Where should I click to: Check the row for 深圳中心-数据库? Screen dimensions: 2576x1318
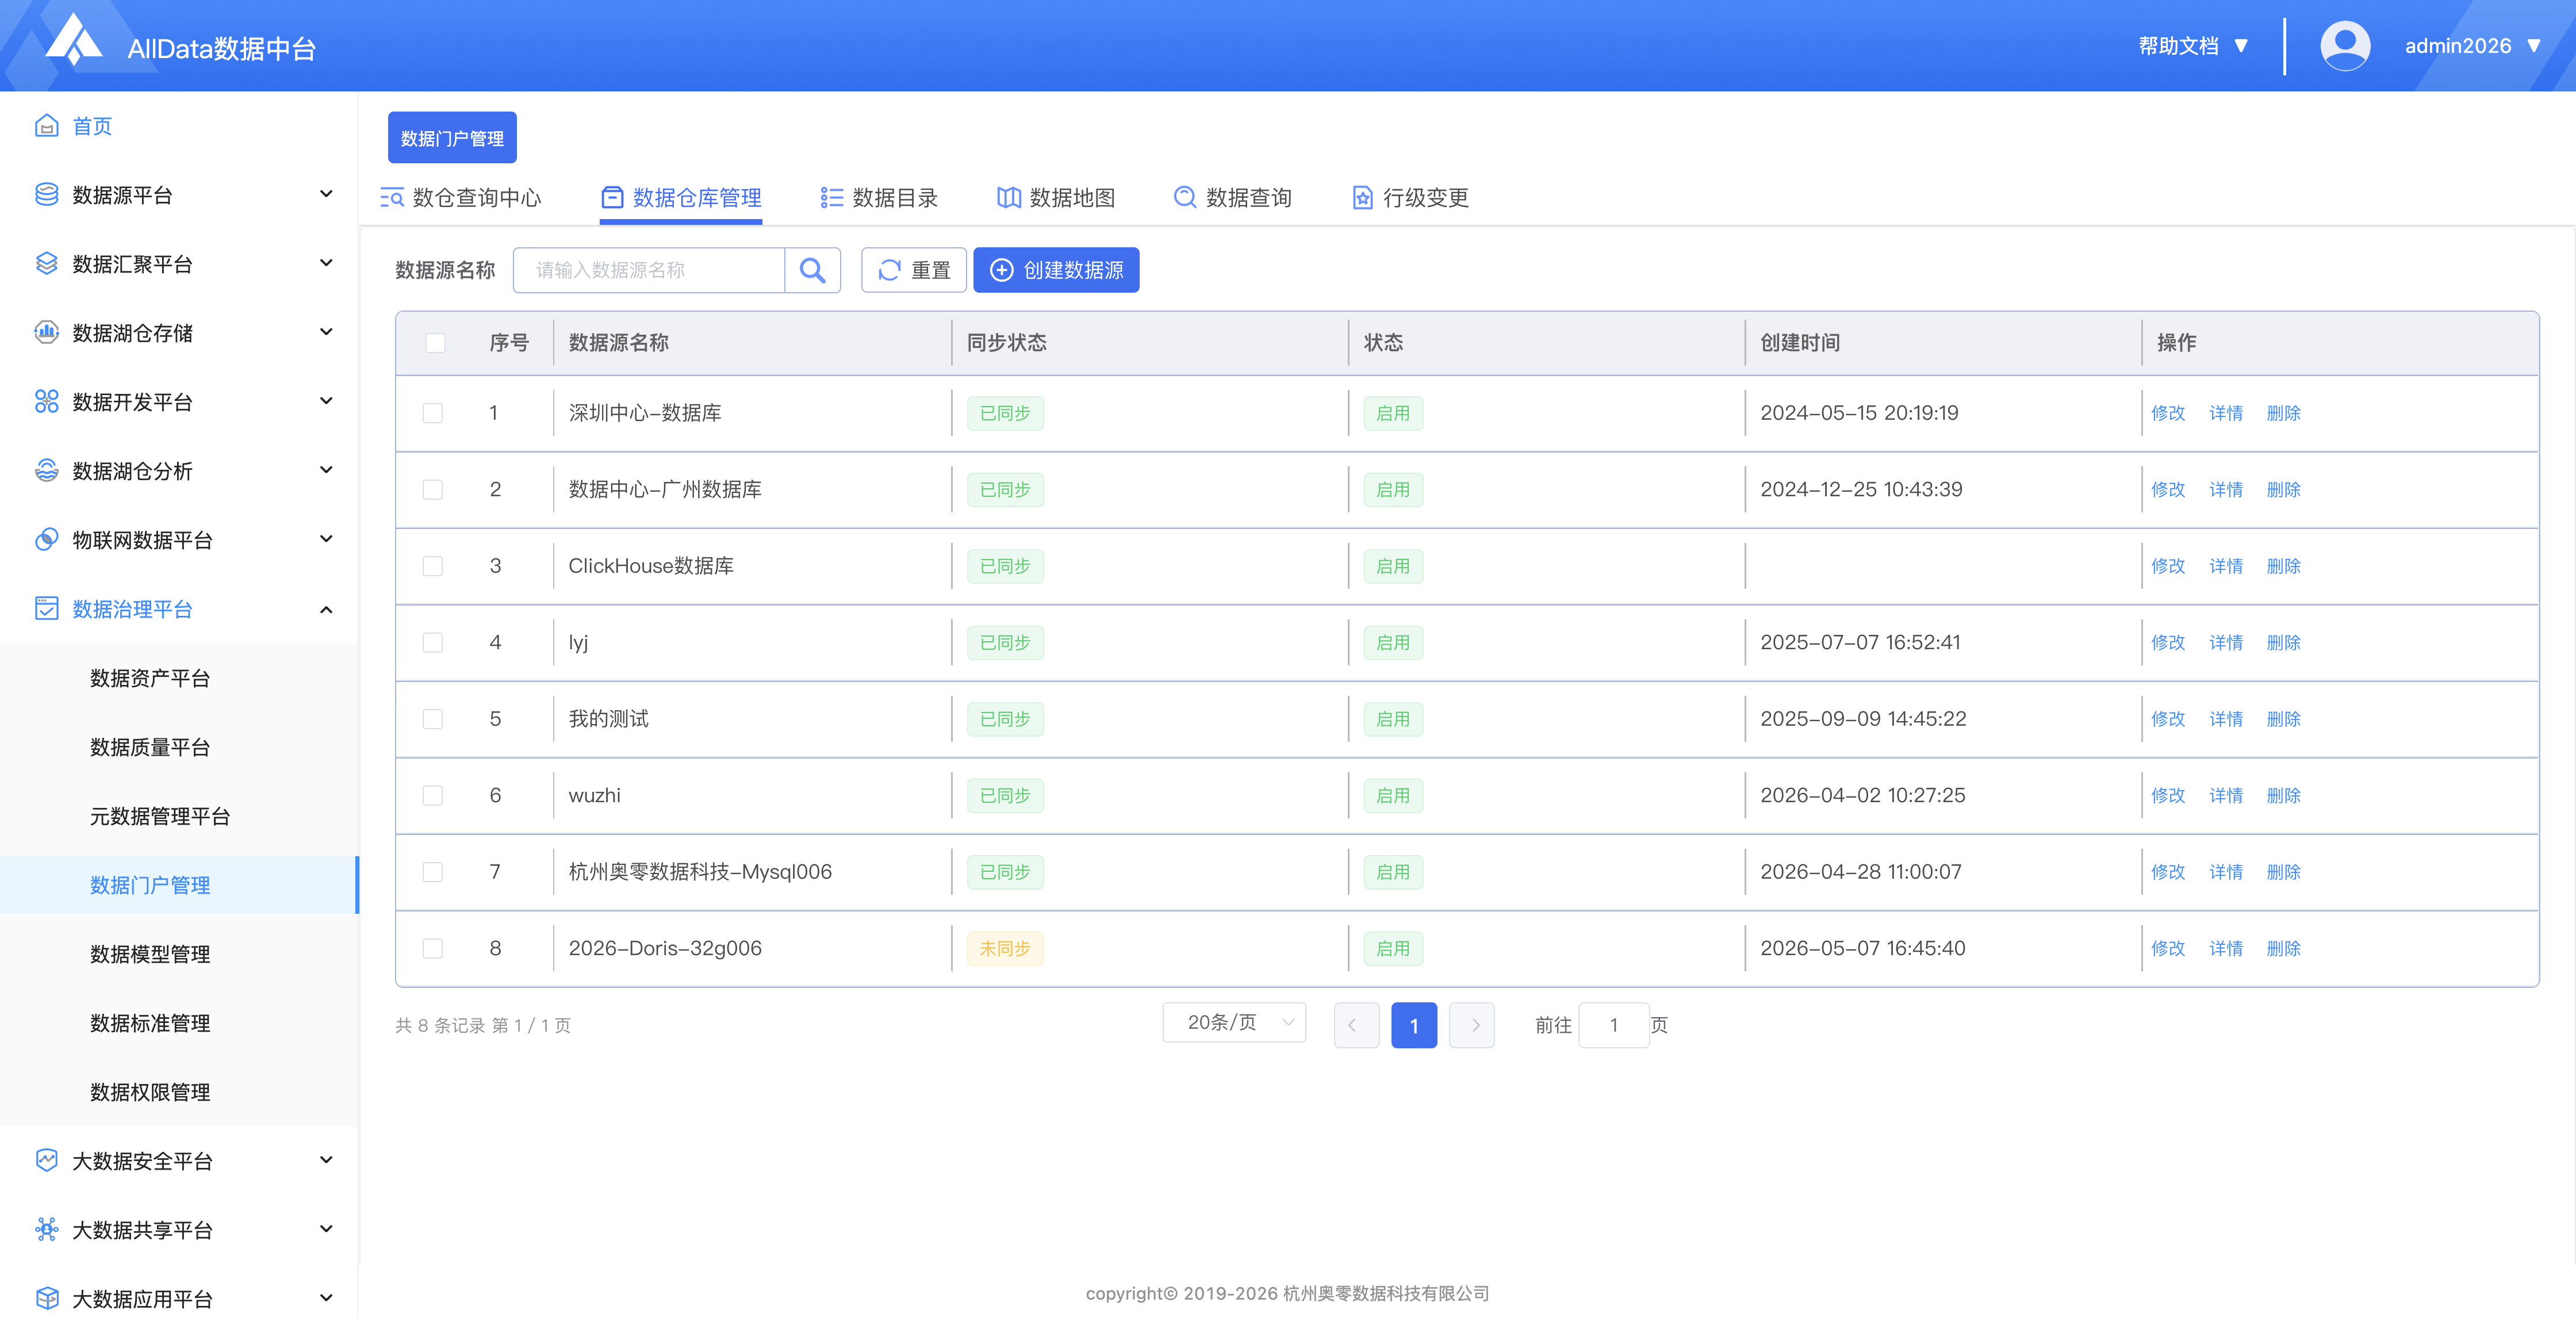click(432, 413)
